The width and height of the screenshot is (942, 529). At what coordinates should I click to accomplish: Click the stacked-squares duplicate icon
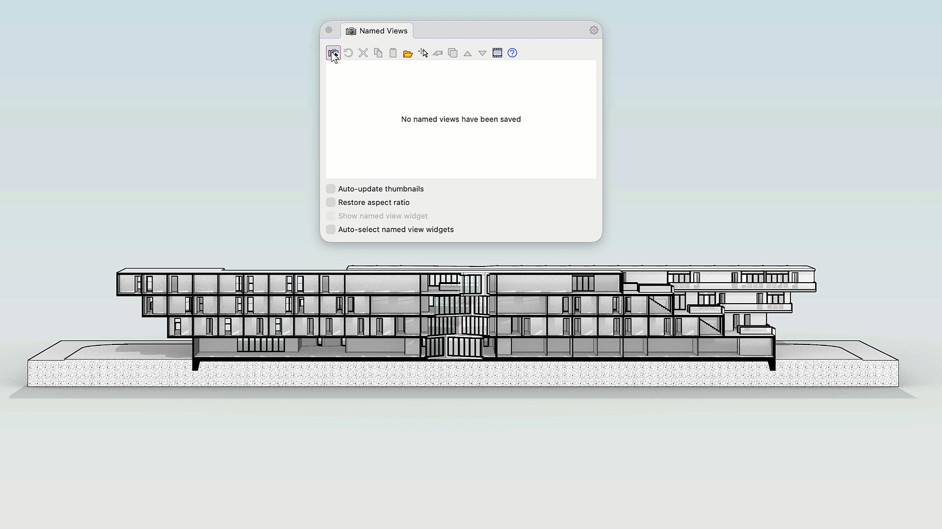point(453,53)
